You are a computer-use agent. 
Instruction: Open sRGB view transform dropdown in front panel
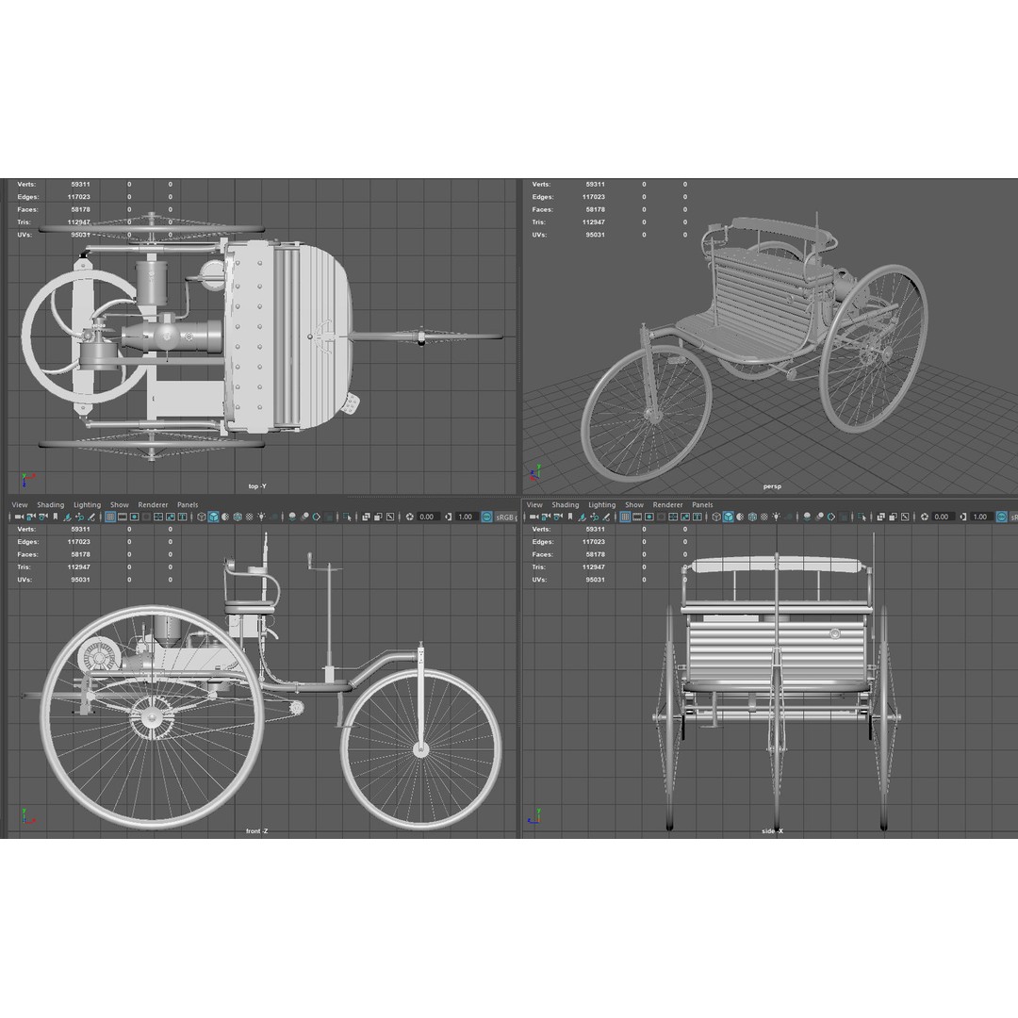[506, 517]
